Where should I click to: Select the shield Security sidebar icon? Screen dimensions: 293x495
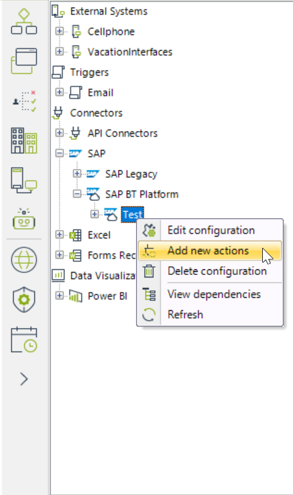pos(24,300)
